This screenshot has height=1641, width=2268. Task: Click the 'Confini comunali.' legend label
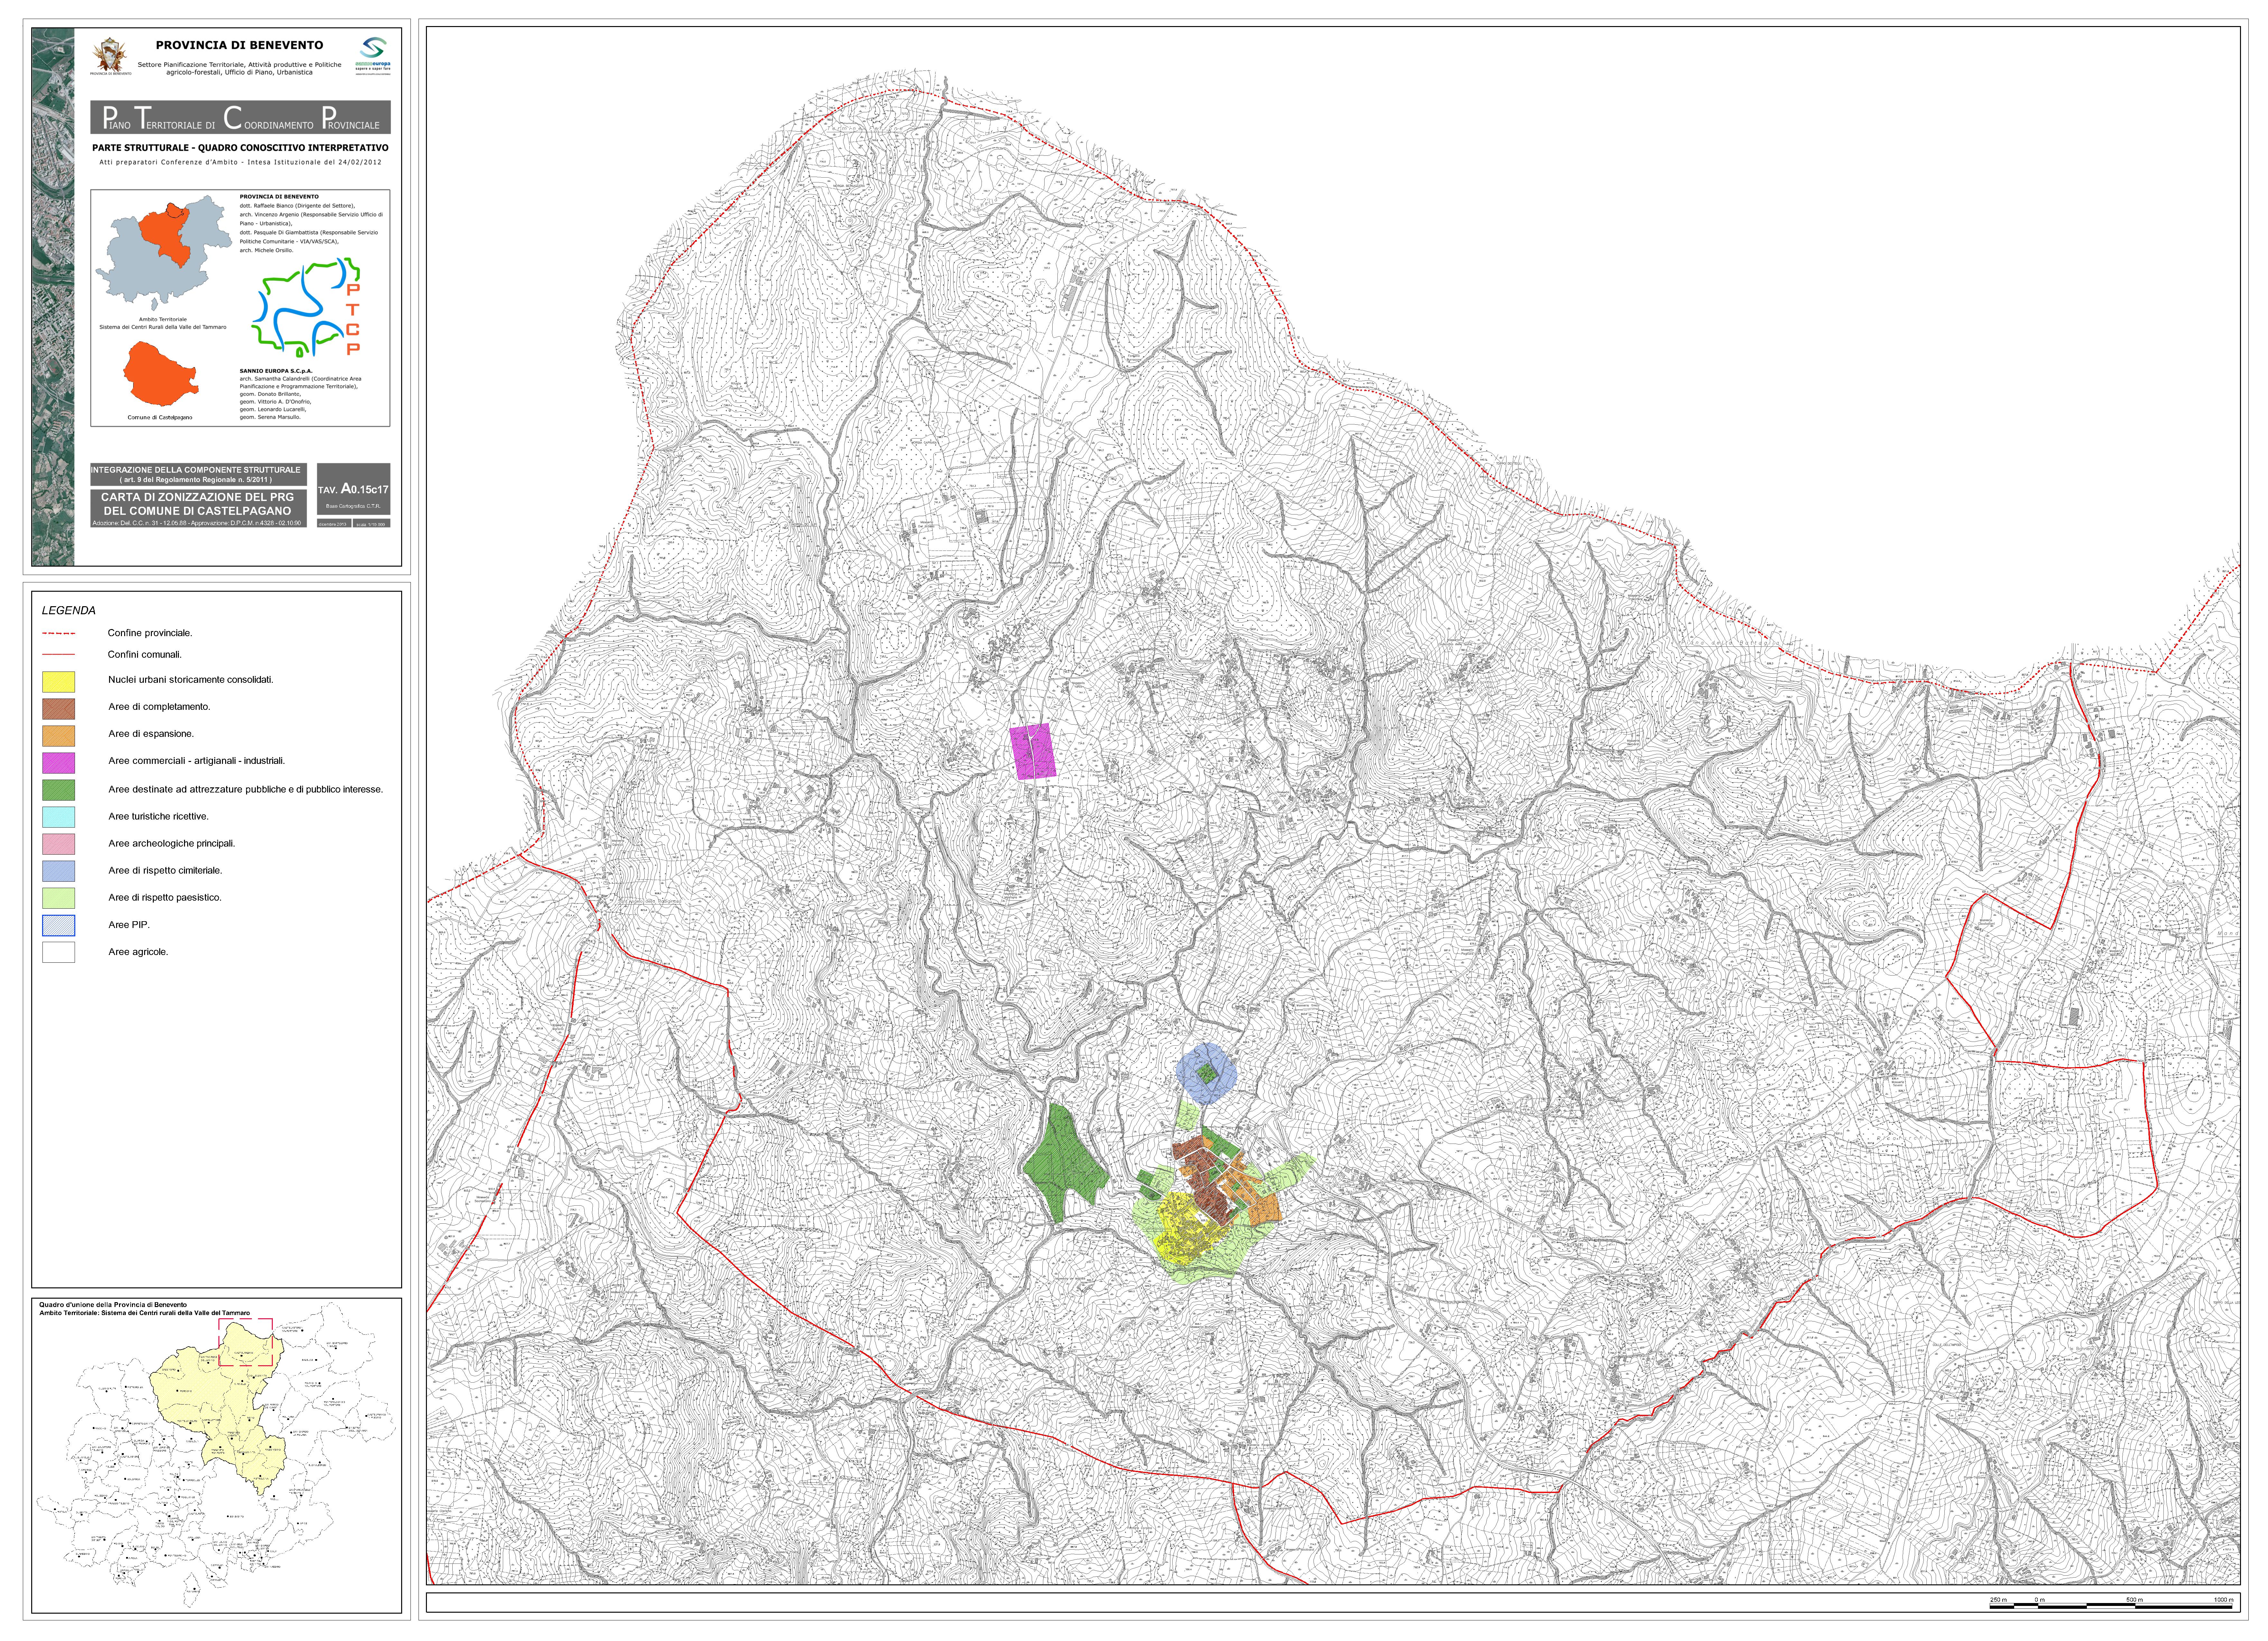[x=145, y=655]
